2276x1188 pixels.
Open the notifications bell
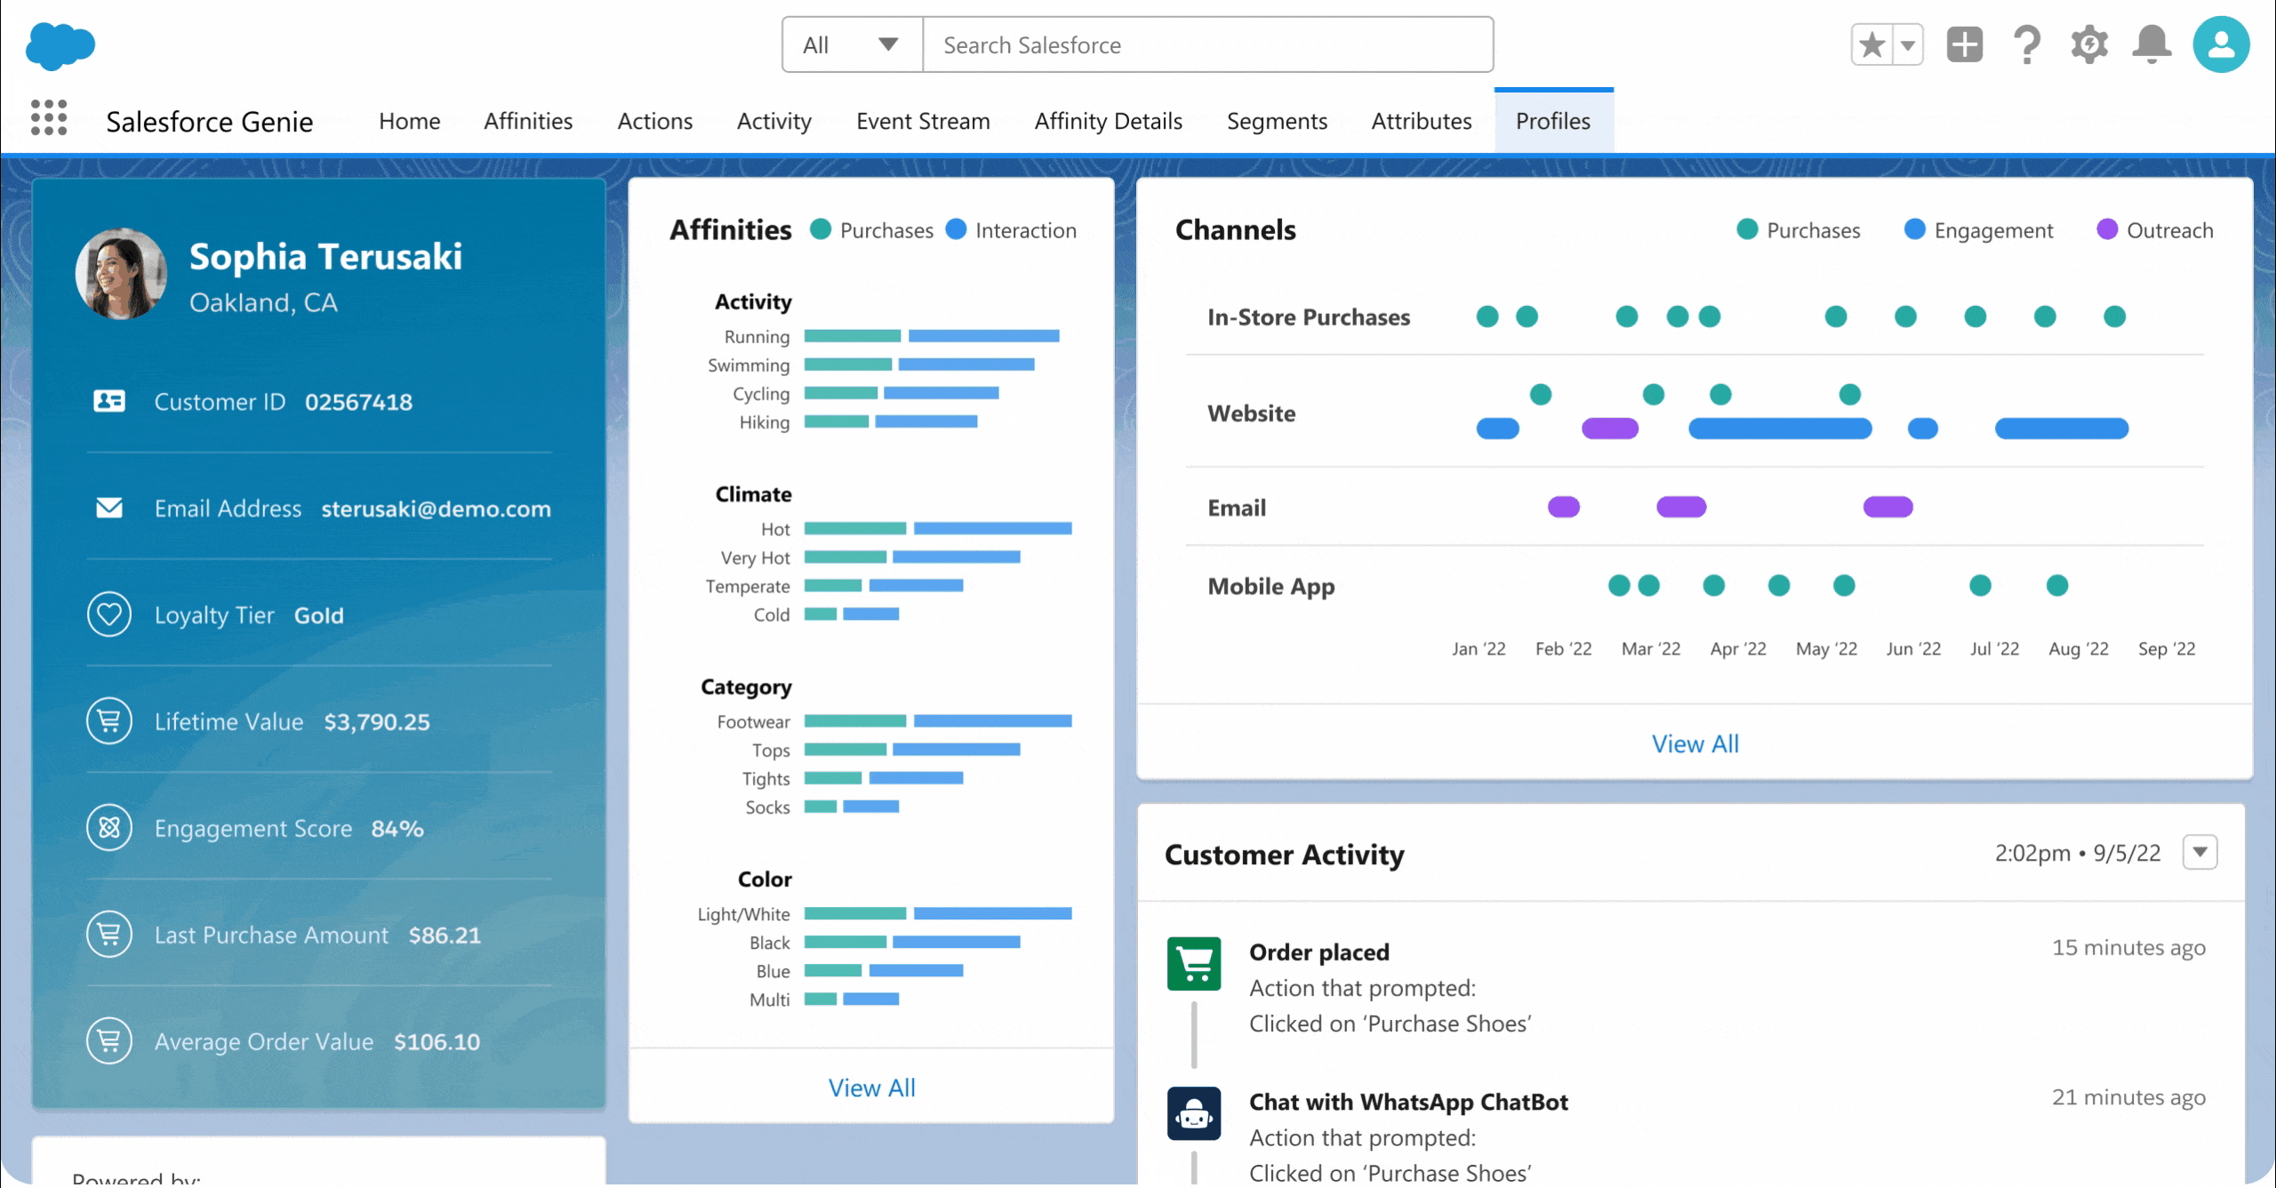2152,44
